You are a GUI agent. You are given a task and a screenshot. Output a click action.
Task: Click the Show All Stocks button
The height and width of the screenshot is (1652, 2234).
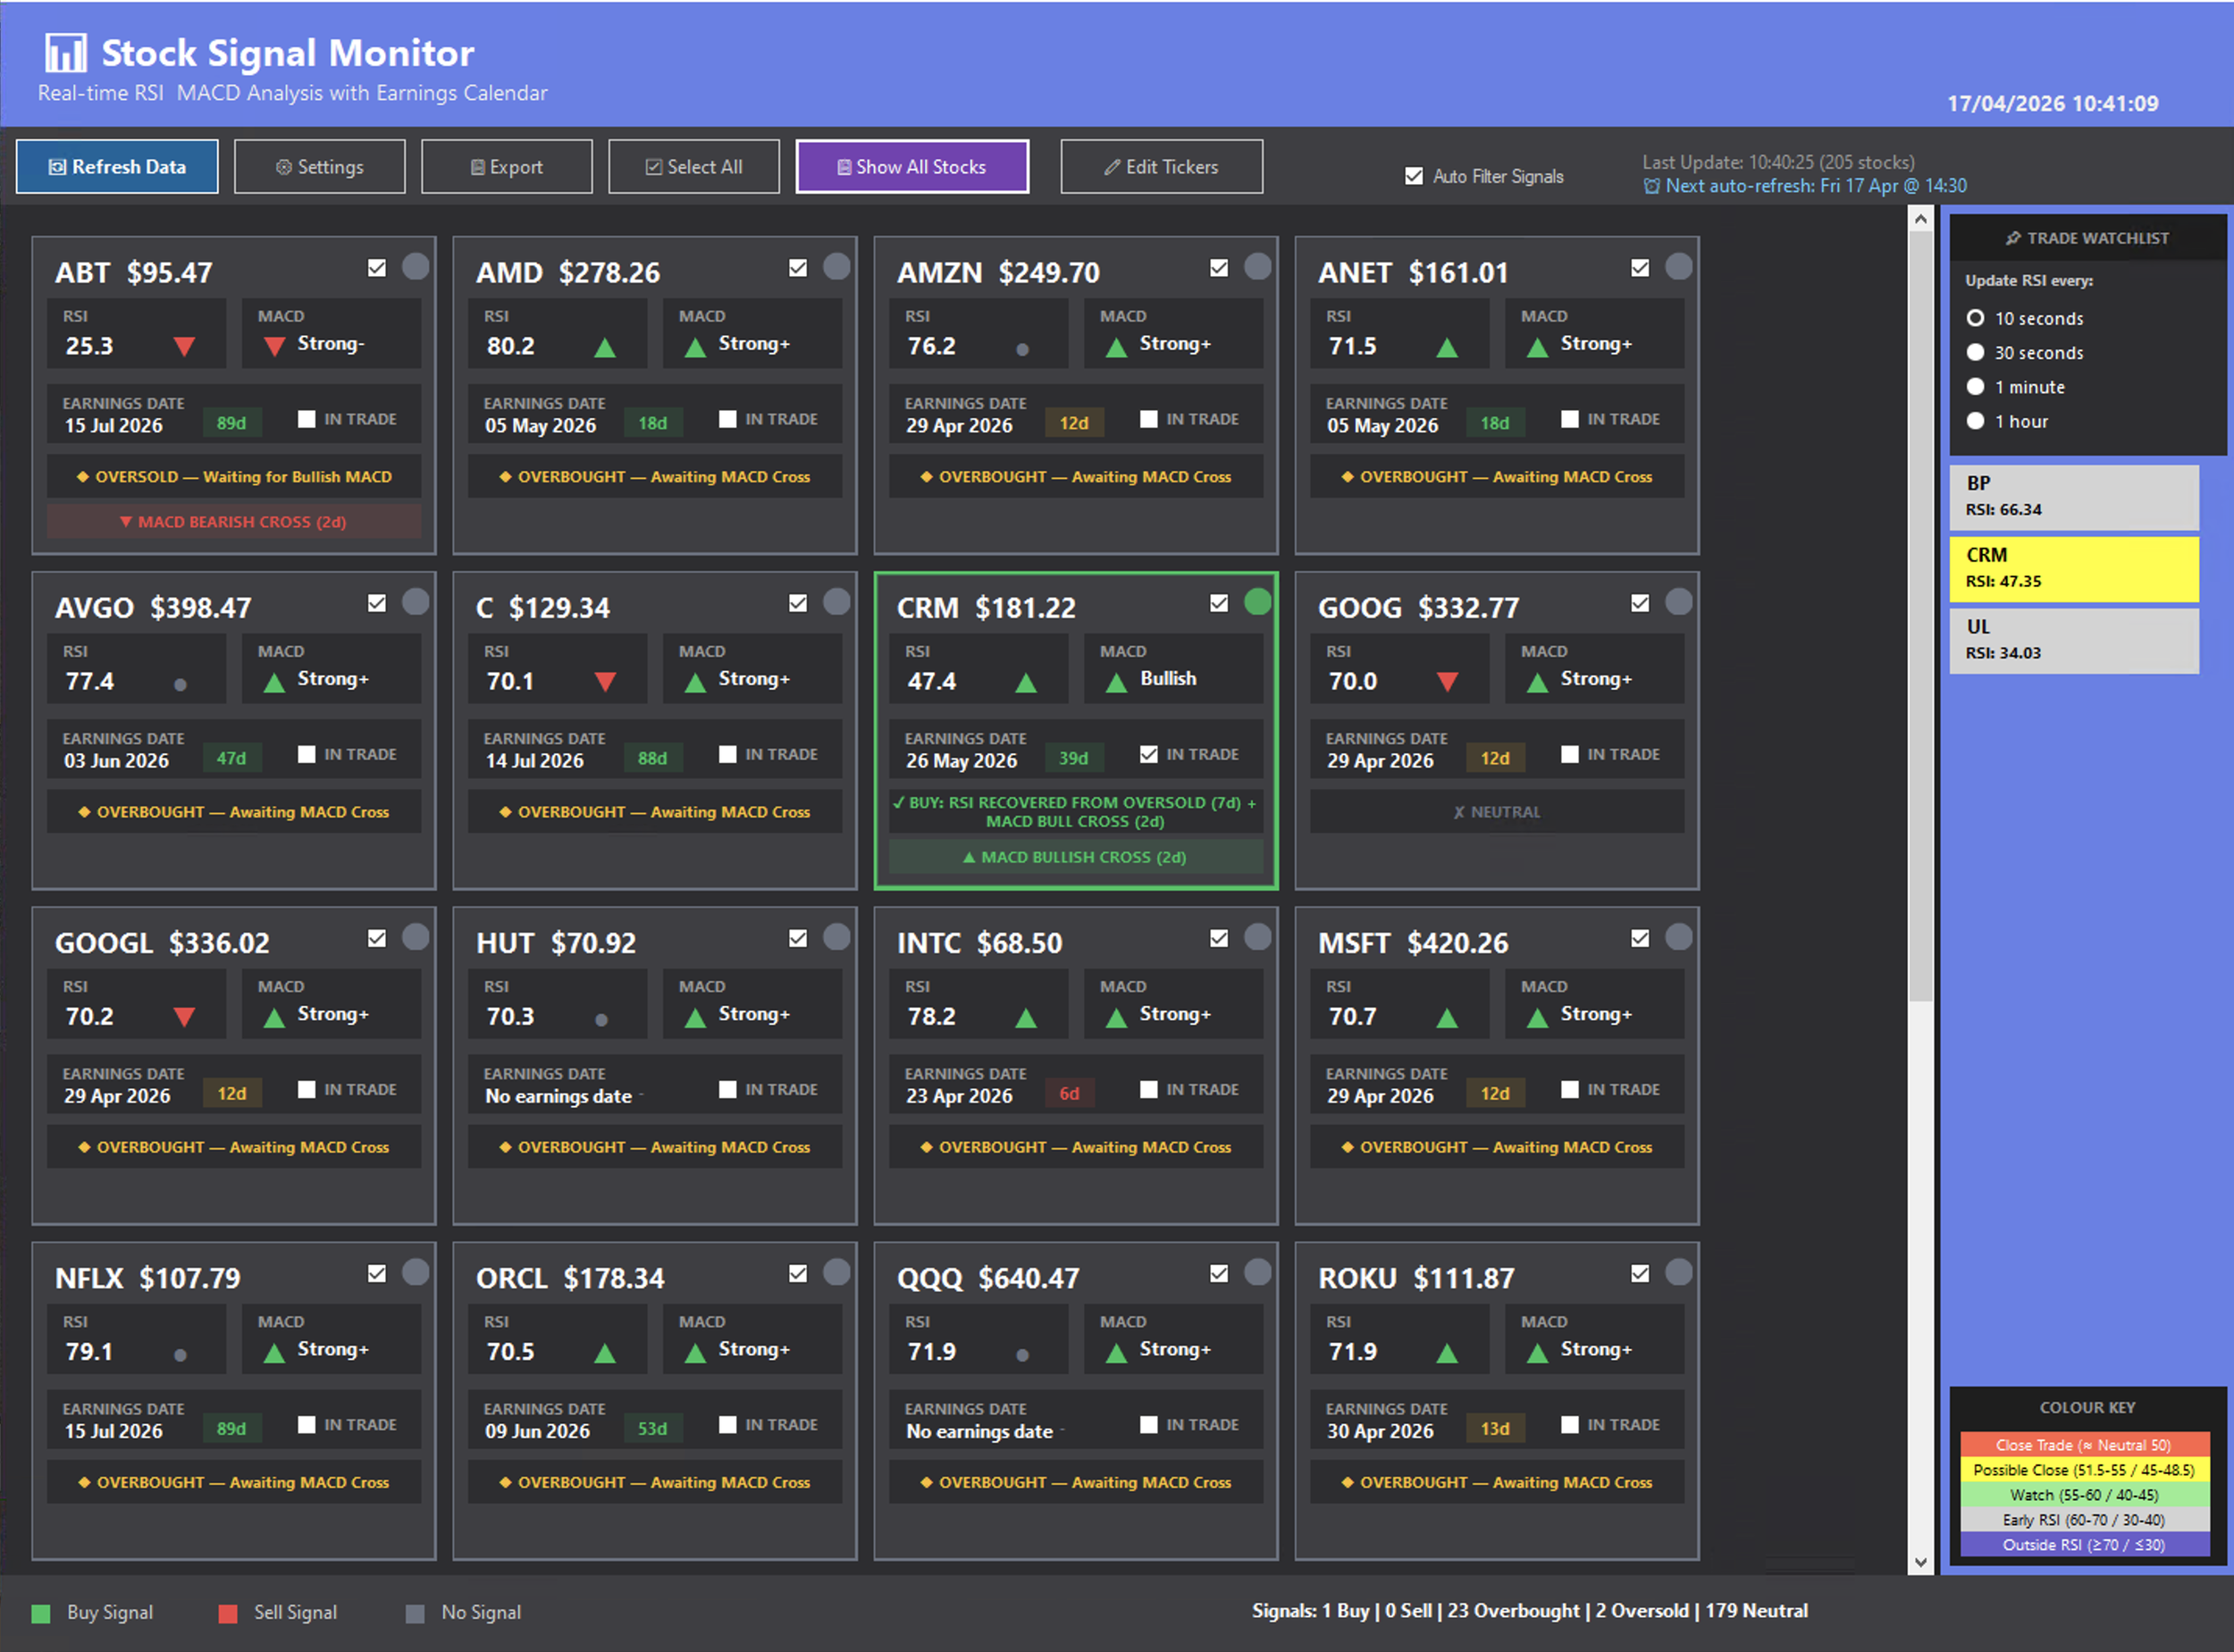pos(912,166)
